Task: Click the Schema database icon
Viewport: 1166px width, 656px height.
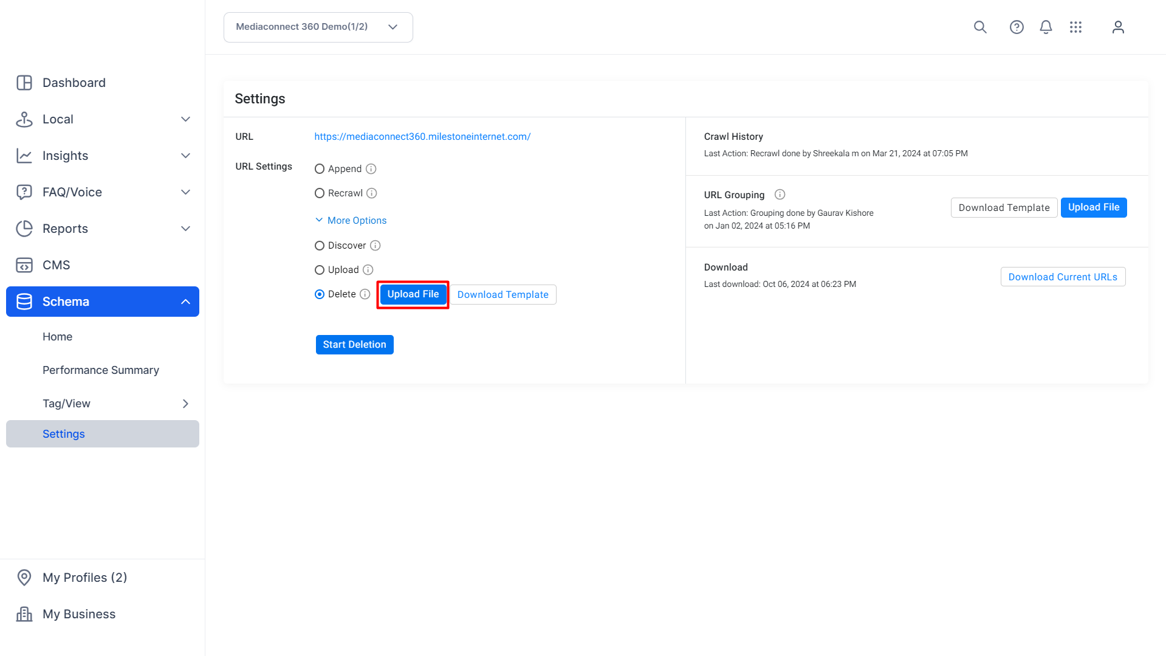Action: click(x=24, y=302)
